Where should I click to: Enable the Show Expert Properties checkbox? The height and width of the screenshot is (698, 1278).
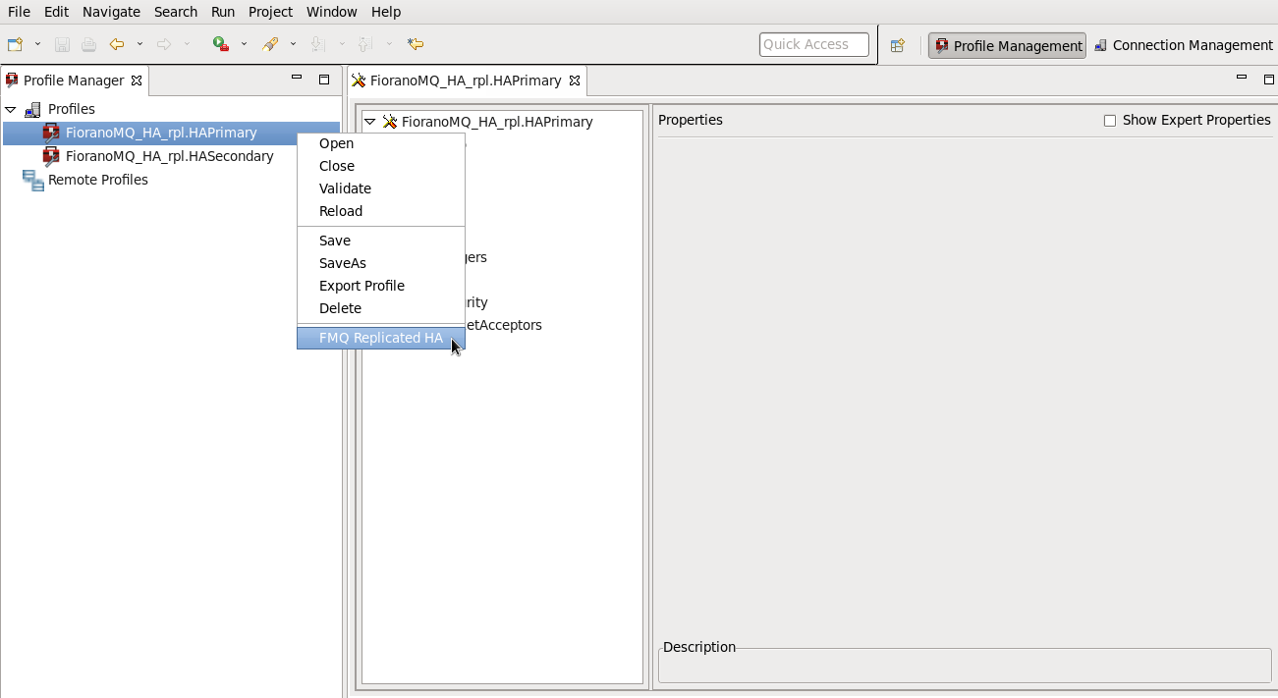[x=1110, y=121]
